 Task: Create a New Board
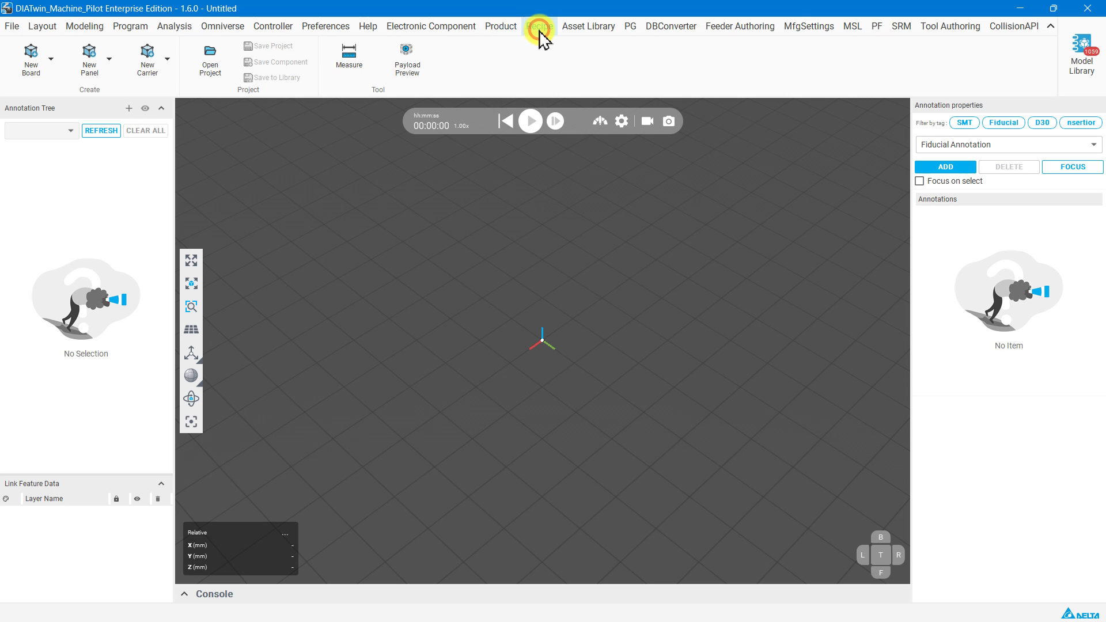[31, 59]
